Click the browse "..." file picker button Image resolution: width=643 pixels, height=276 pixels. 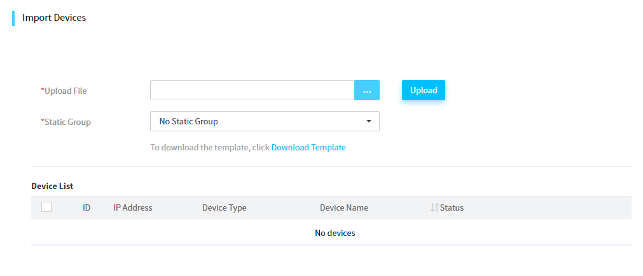[x=367, y=90]
